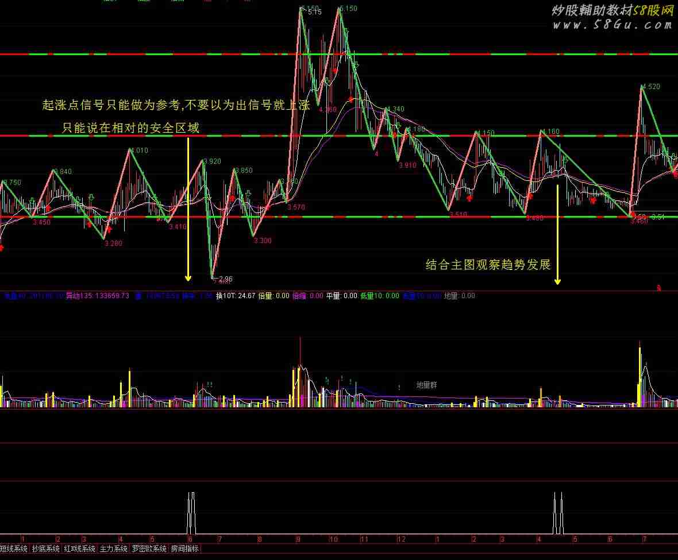Select the 2.96 lowest price label
The width and height of the screenshot is (678, 560).
[x=226, y=279]
